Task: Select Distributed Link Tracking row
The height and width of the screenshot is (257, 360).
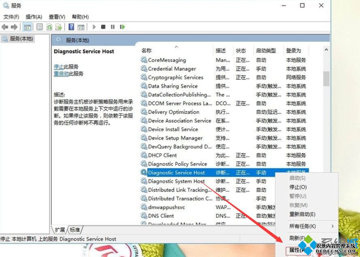Action: pyautogui.click(x=208, y=190)
